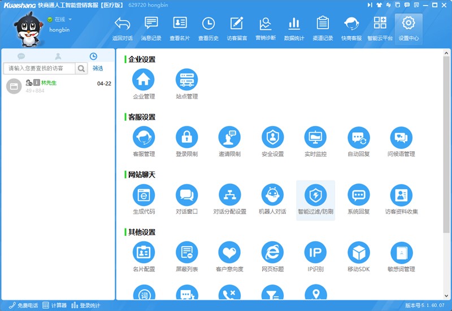Open 站点管理 site management icon

point(186,80)
